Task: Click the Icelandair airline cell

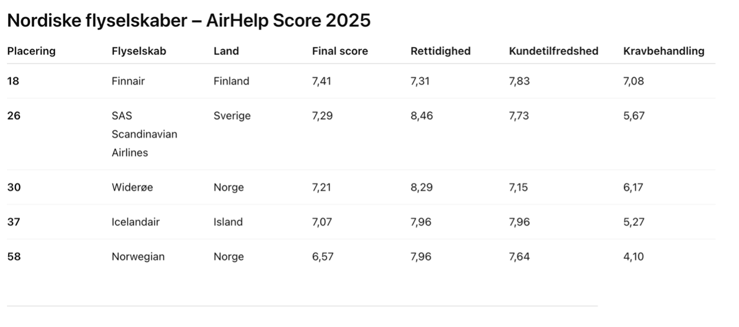Action: tap(135, 222)
